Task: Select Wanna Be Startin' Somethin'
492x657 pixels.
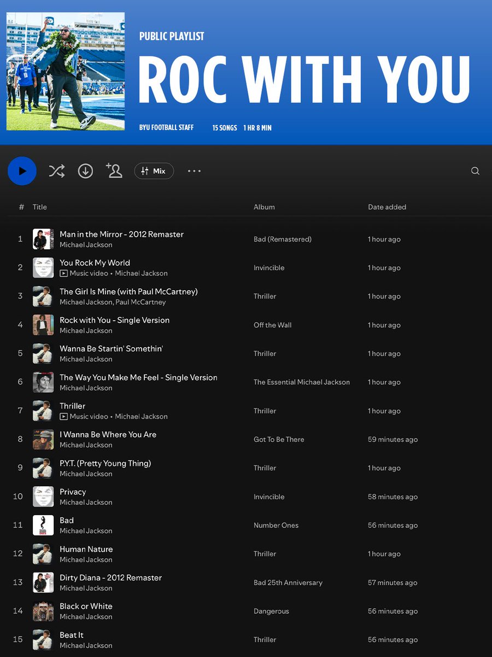Action: pyautogui.click(x=111, y=349)
